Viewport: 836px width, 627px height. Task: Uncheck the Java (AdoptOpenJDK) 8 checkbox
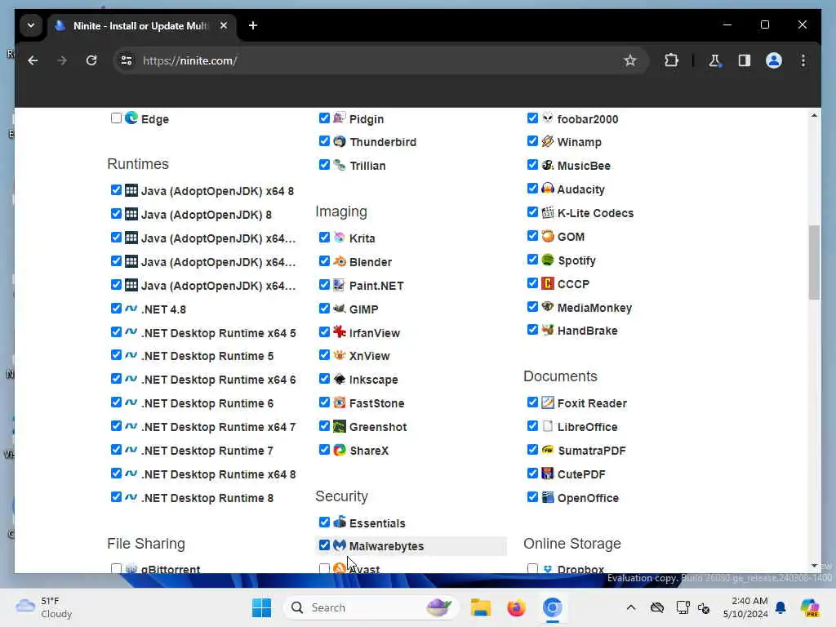pyautogui.click(x=116, y=214)
